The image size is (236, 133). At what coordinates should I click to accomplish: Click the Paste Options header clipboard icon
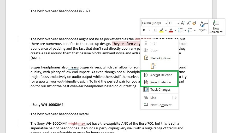(x=146, y=58)
